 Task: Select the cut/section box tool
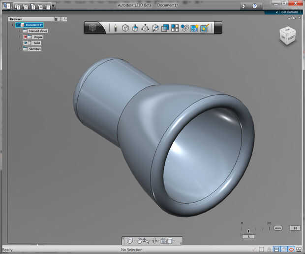pos(155,28)
